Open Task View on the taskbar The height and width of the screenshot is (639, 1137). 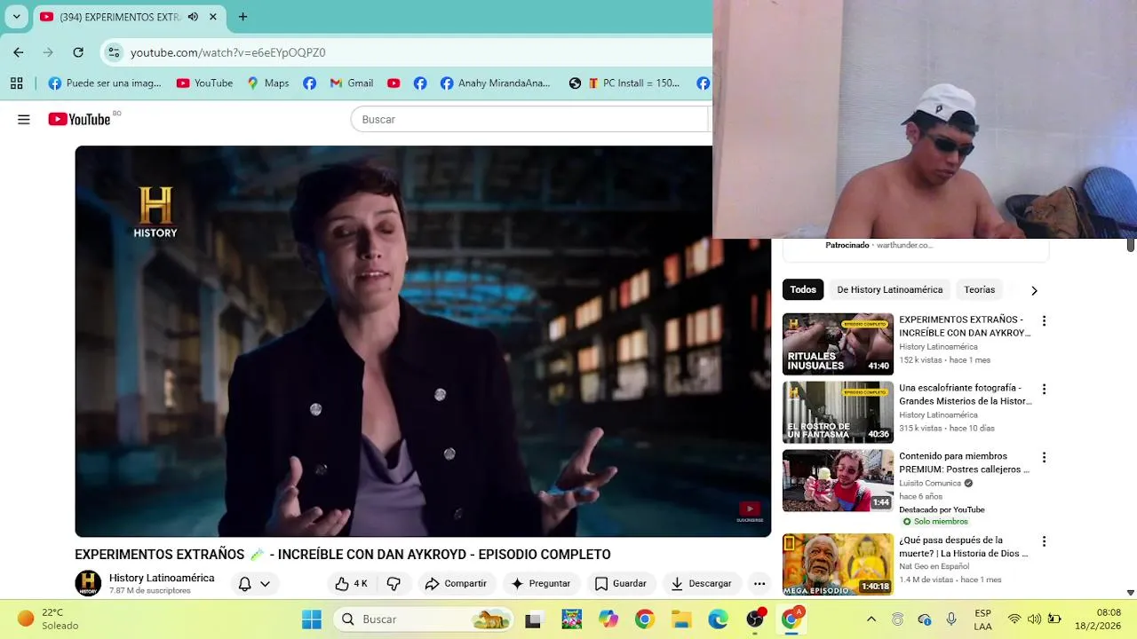533,619
